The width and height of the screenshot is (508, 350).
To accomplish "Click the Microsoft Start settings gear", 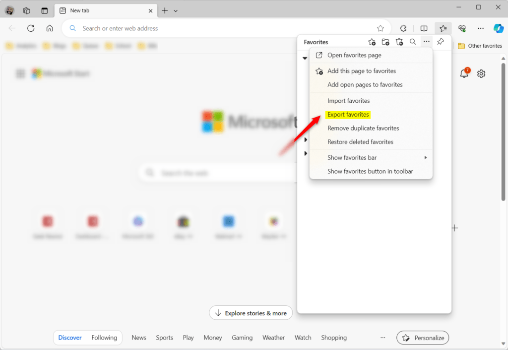I will coord(481,73).
